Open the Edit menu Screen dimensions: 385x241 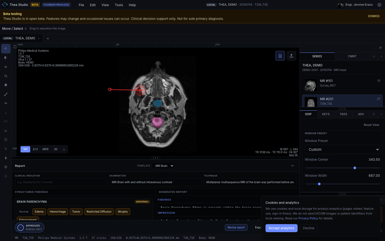coord(93,5)
